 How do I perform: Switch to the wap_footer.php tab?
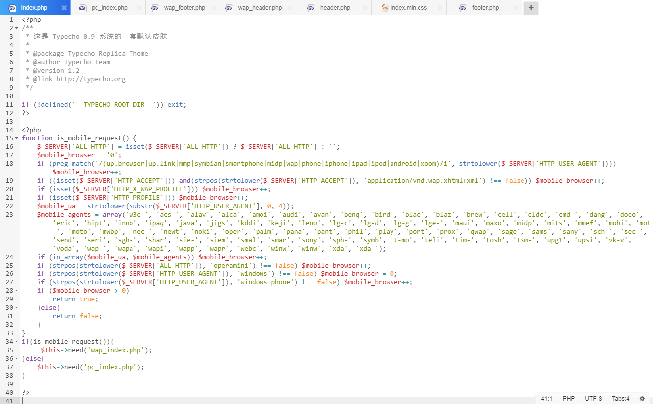[x=183, y=8]
